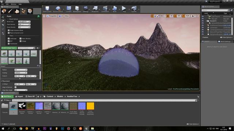Viewport: 234px width, 131px height.
Task: Choose the Paint foliage tool on sidebar
Action: (x=3, y=17)
